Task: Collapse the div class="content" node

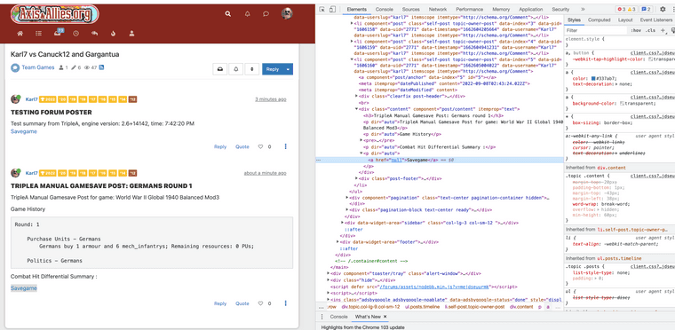Action: pos(356,109)
